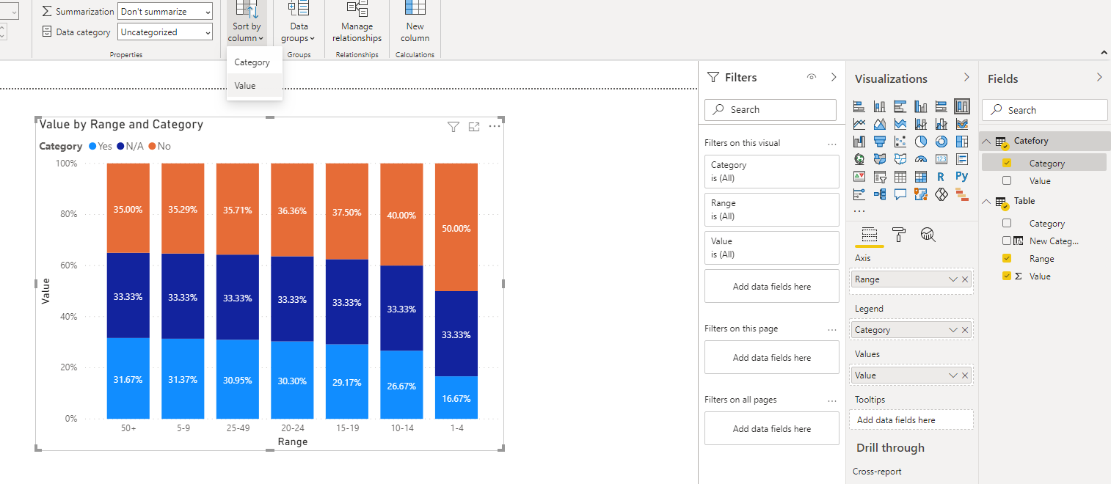Insert the Slicer visual
This screenshot has height=484, width=1111.
[x=880, y=177]
